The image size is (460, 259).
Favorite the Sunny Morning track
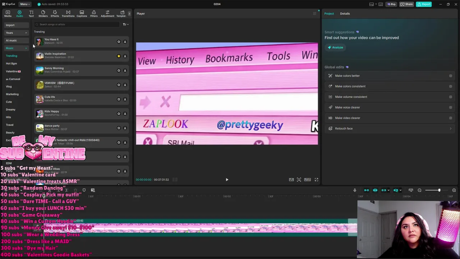click(x=119, y=71)
